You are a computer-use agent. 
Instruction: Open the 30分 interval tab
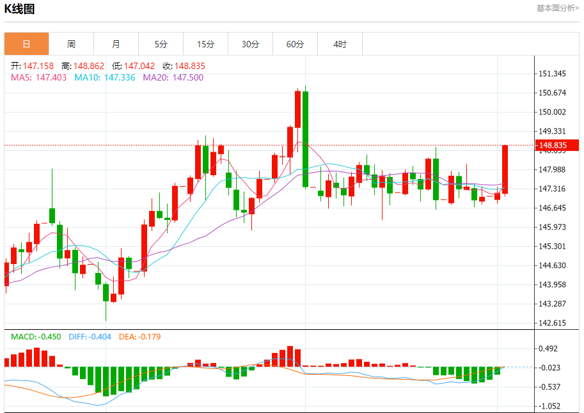(x=250, y=44)
